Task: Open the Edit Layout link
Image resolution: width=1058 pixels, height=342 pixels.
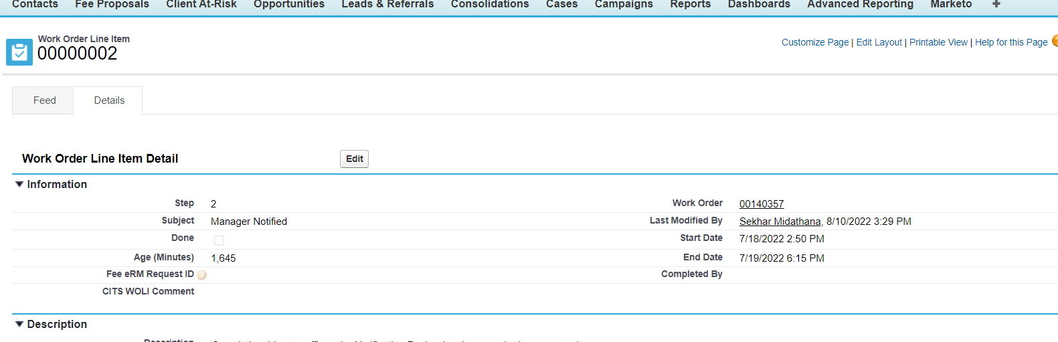Action: click(879, 42)
